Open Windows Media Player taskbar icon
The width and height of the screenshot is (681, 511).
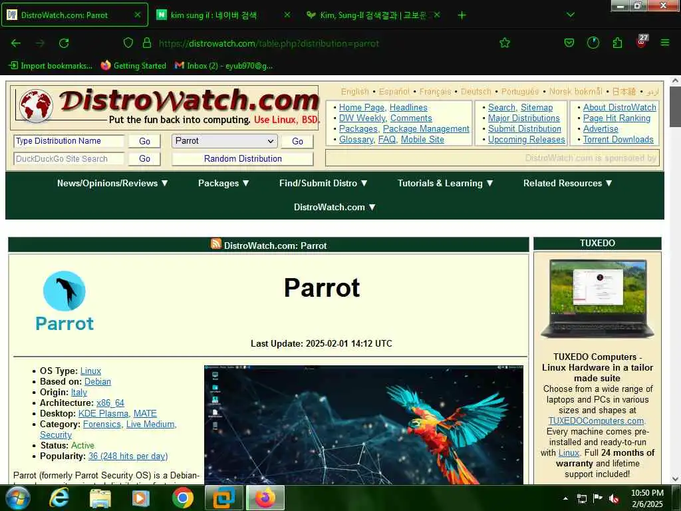pyautogui.click(x=141, y=498)
